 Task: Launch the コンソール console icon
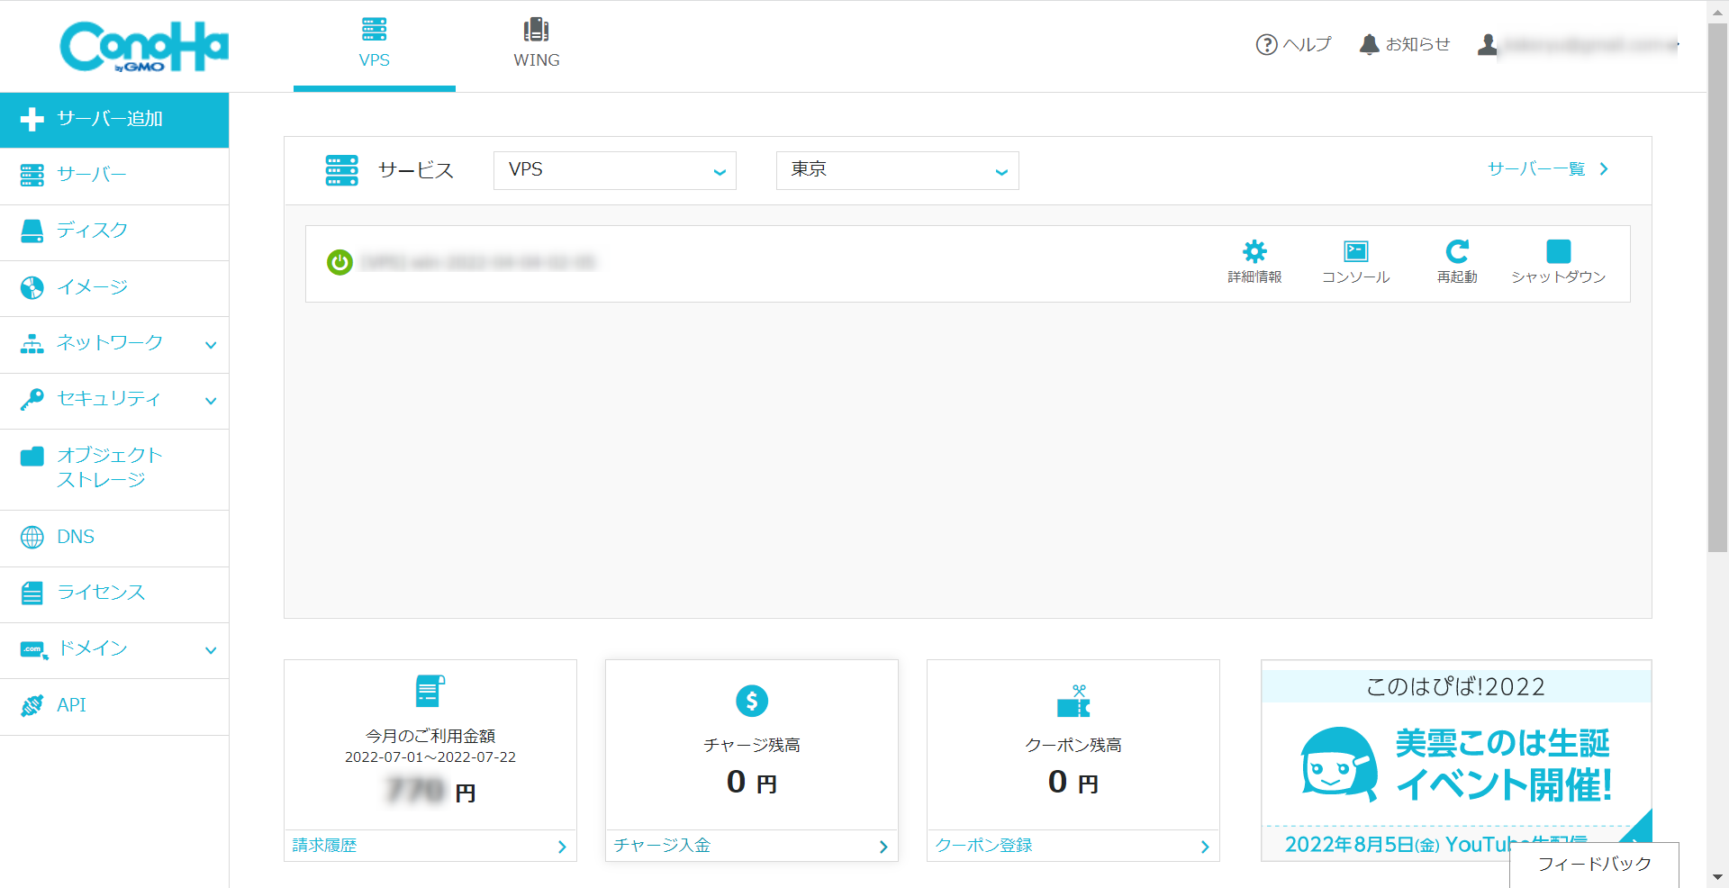pos(1355,250)
